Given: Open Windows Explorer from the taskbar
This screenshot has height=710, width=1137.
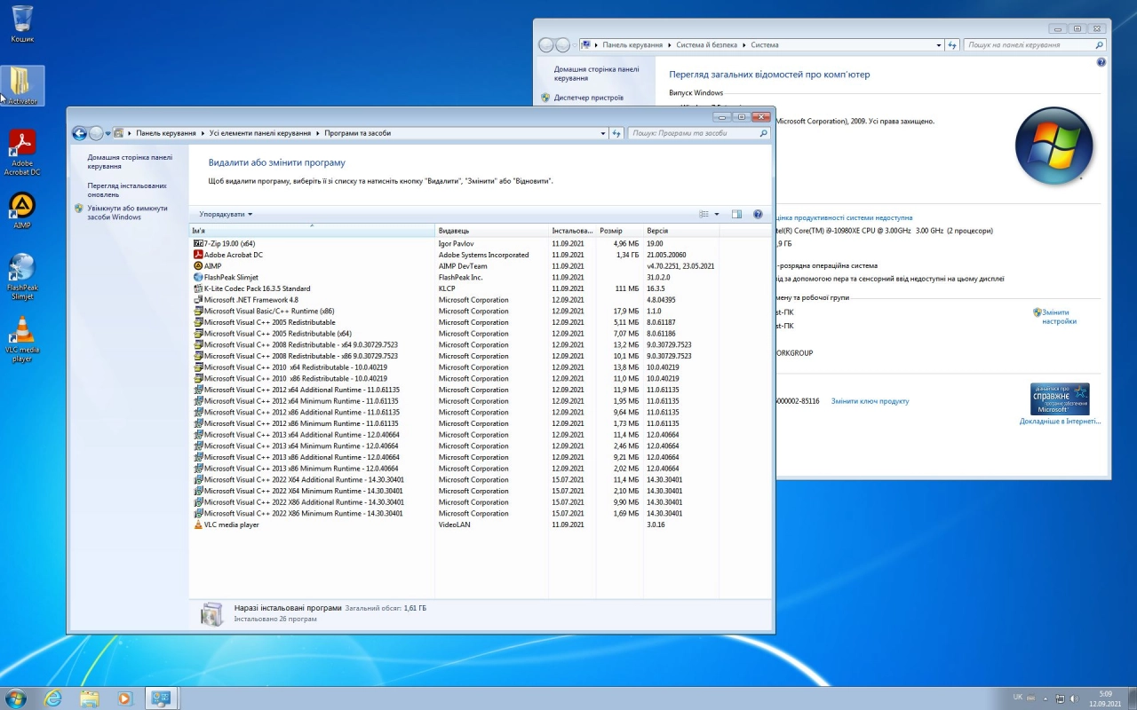Looking at the screenshot, I should point(89,698).
